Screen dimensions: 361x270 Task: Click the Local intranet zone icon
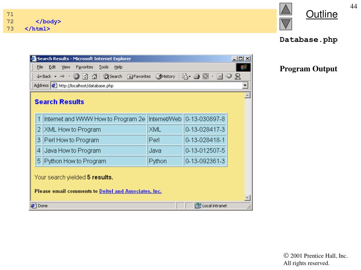click(198, 206)
